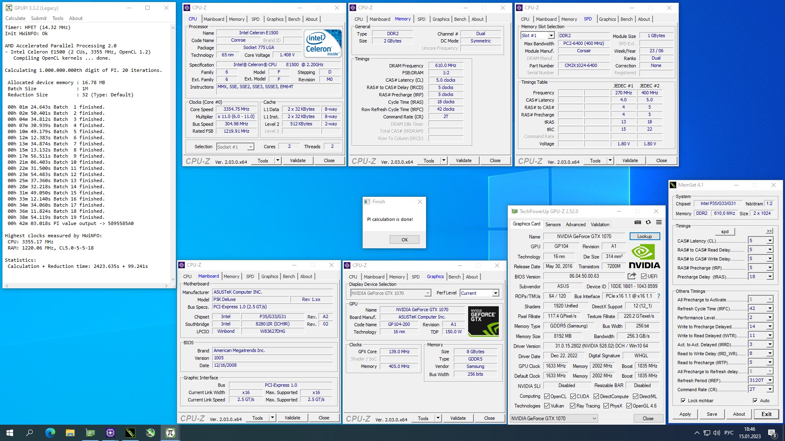Toggle the UEFI checkbox in GPU-Z
This screenshot has width=785, height=441.
coord(644,276)
